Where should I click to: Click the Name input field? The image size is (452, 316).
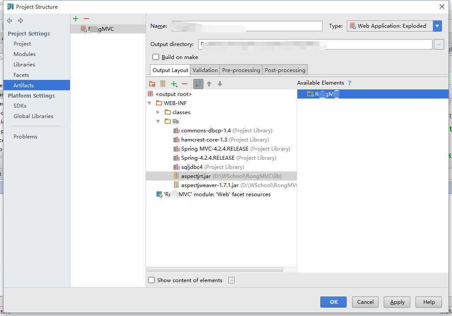(247, 26)
